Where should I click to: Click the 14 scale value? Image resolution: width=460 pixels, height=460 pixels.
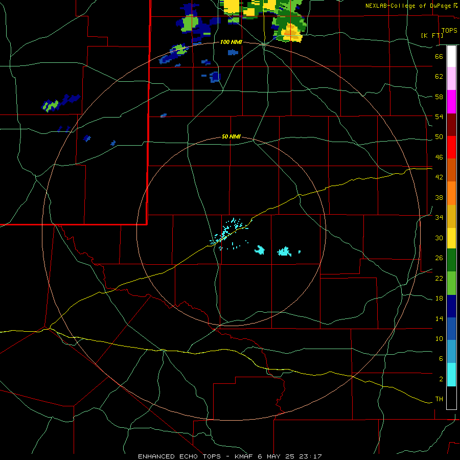coord(439,318)
